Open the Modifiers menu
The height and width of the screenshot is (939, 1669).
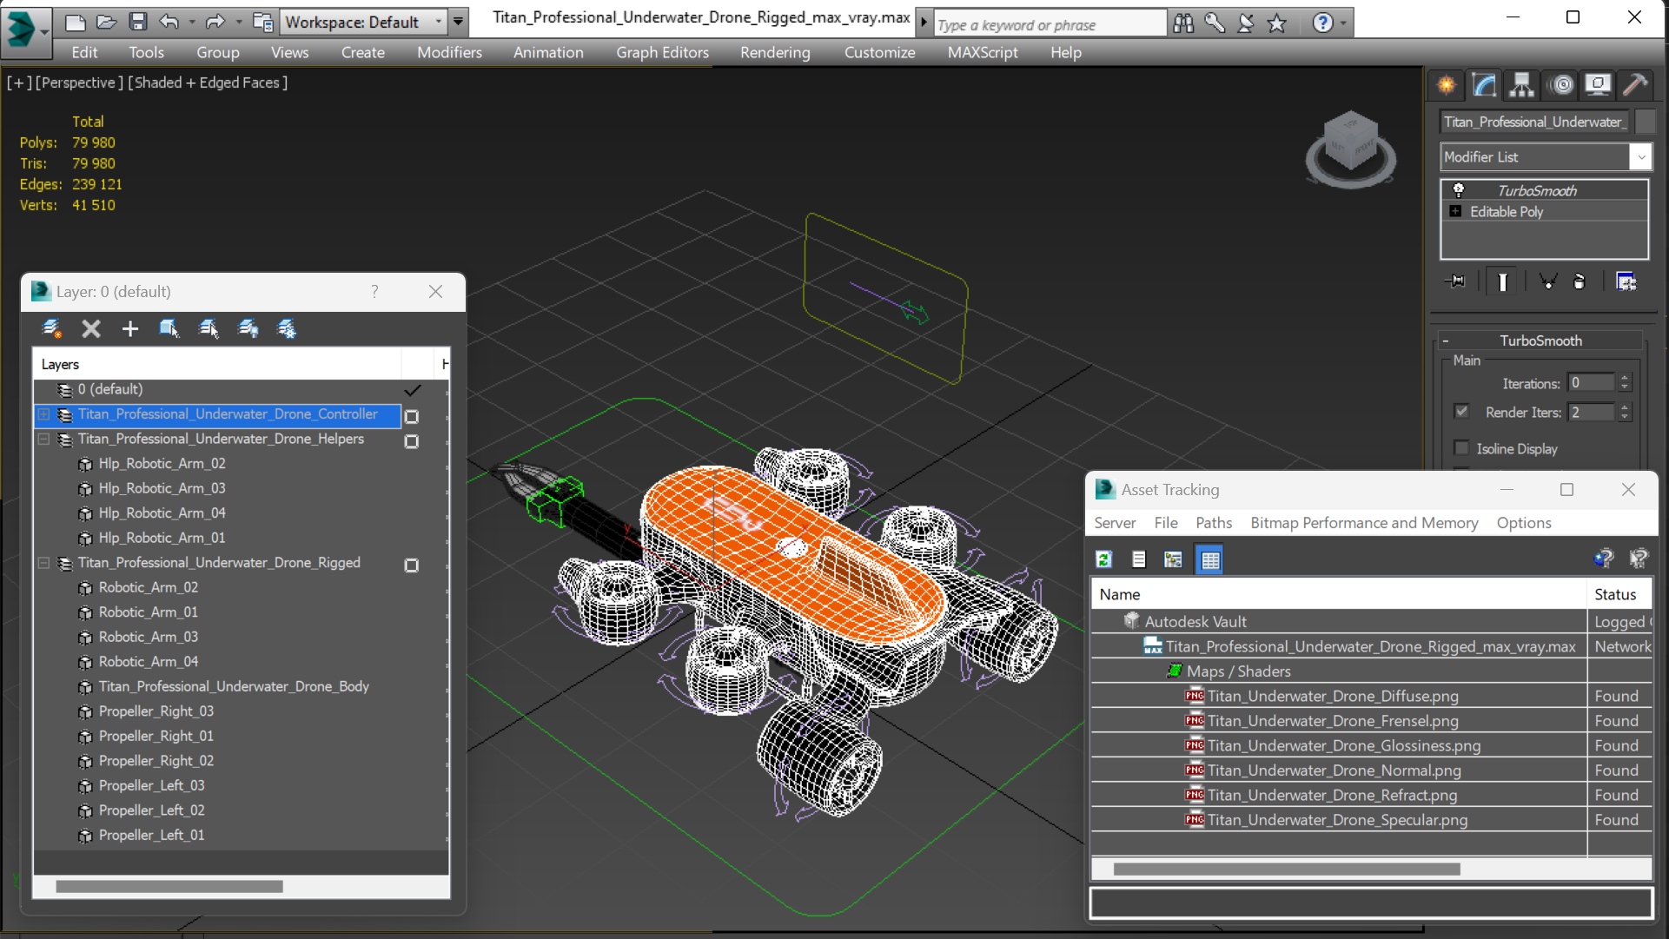pyautogui.click(x=449, y=52)
